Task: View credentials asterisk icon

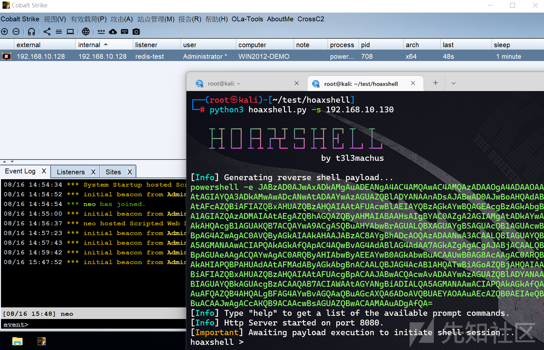Action: [x=101, y=32]
